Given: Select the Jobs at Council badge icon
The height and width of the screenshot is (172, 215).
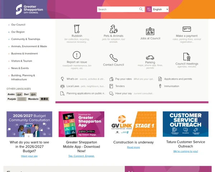Looking at the screenshot, I should (150, 31).
